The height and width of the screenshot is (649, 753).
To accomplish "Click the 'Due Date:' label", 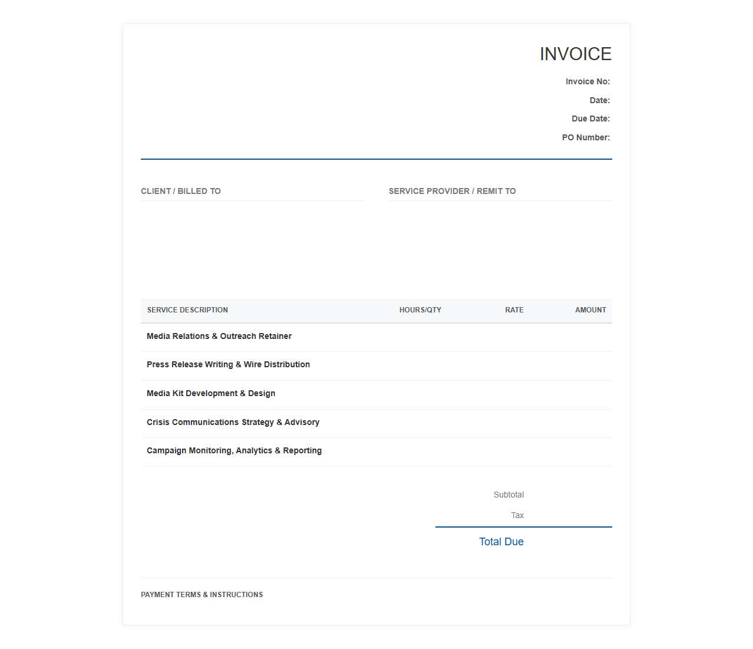I will 590,118.
